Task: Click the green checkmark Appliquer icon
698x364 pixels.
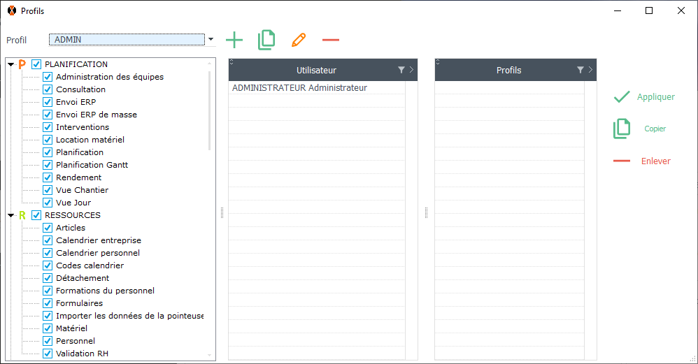Action: click(622, 97)
